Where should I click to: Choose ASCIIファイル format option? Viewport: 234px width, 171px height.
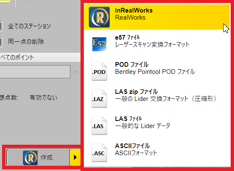coord(157,153)
